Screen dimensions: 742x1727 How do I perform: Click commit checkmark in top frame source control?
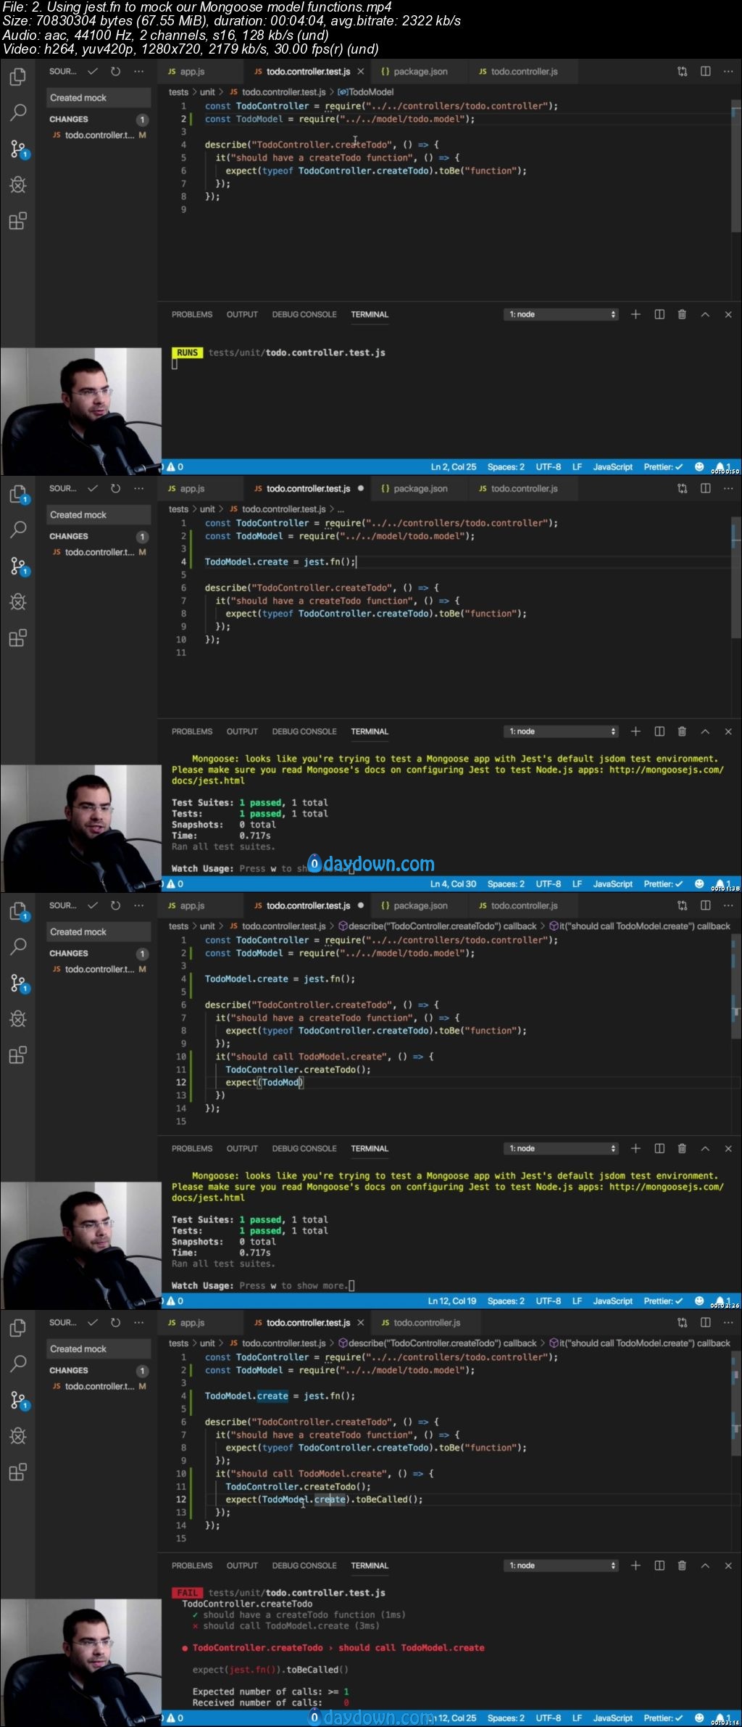(93, 71)
